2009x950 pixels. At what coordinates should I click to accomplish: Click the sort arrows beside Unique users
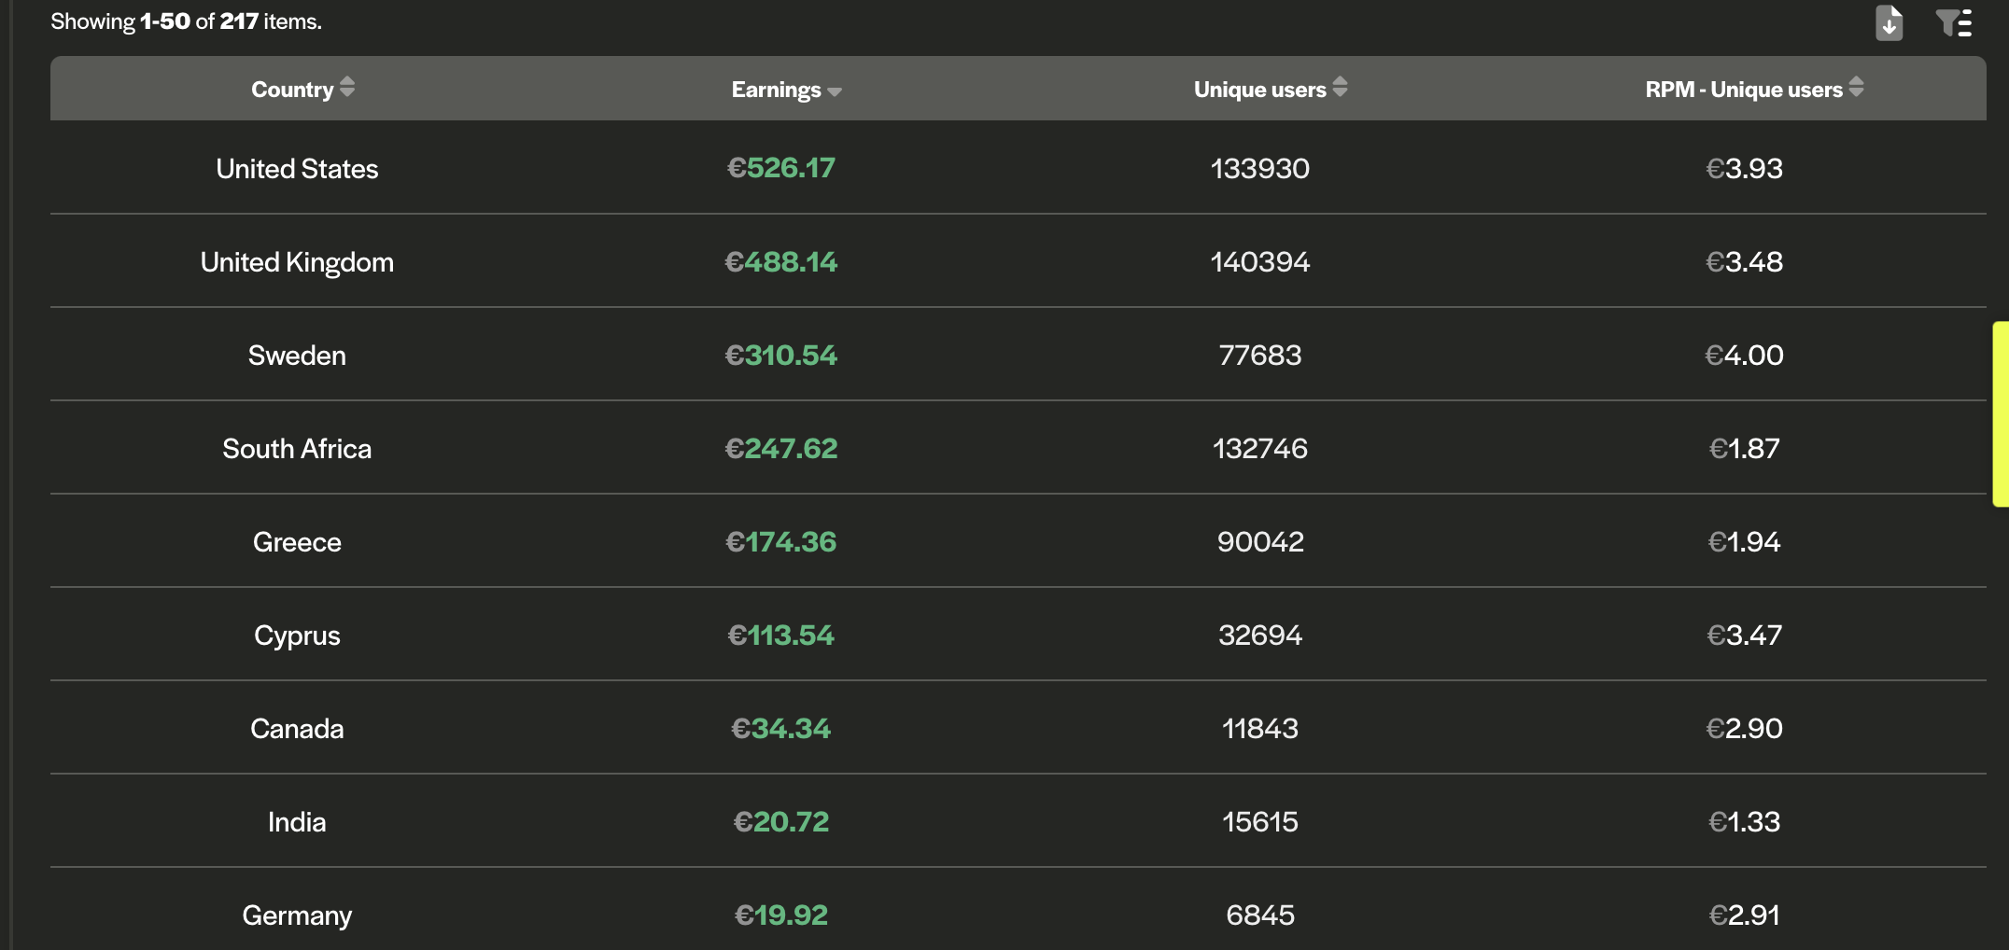pos(1340,88)
